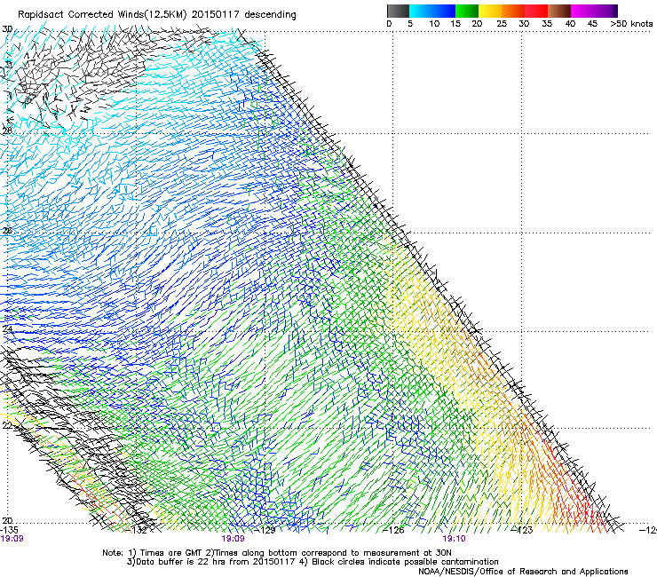Screen dimensions: 657x577
Task: Click the green 15-20 knots legend color
Action: (467, 11)
